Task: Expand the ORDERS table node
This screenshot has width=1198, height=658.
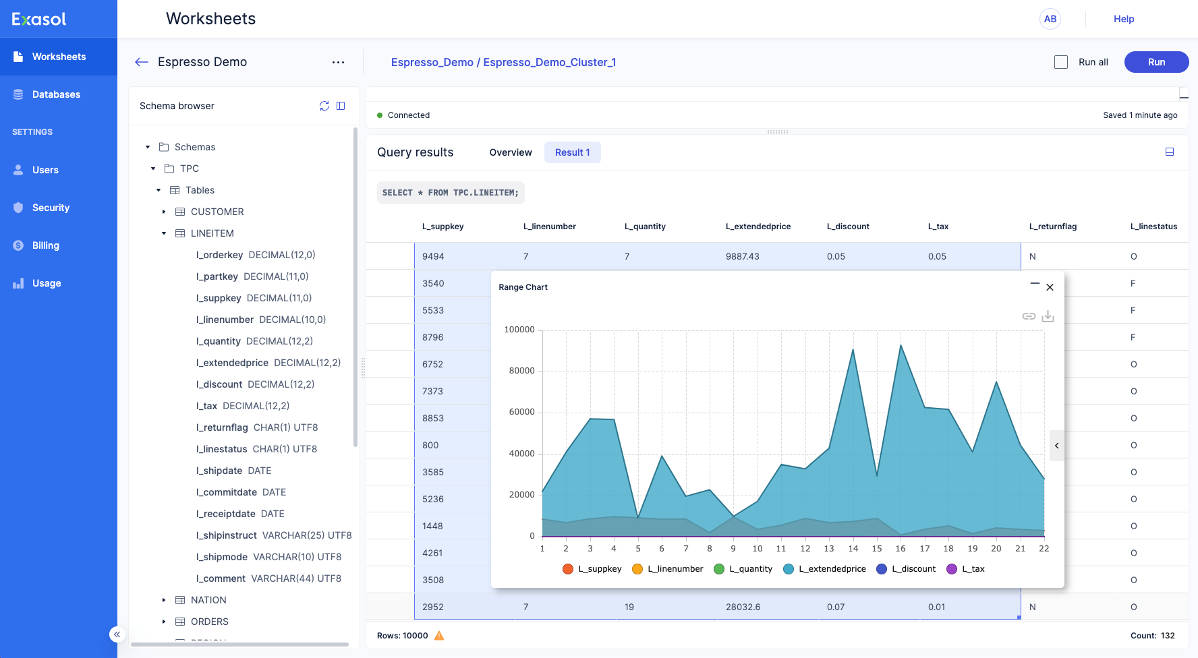Action: point(164,622)
